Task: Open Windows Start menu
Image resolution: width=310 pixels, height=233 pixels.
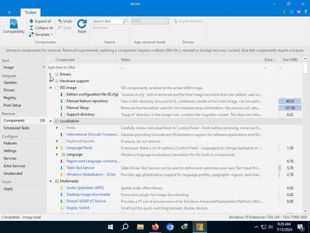Action: (110, 227)
